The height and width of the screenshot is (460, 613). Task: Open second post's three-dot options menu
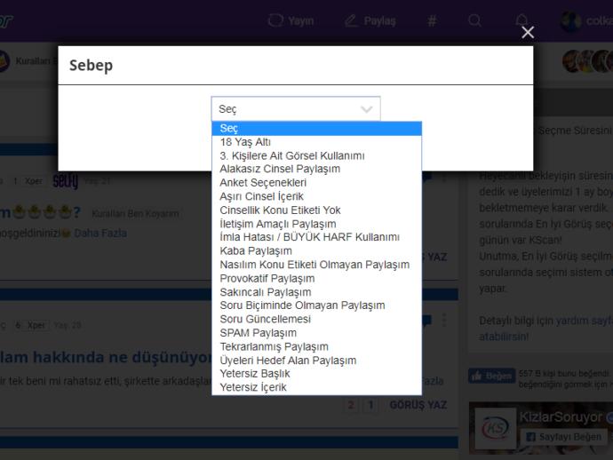pyautogui.click(x=443, y=320)
